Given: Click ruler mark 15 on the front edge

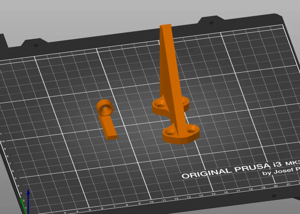Looking at the screenshot, I should 214,194.
